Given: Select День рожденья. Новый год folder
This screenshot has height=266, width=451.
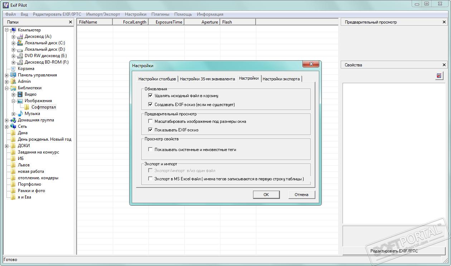Looking at the screenshot, I should click(x=44, y=139).
